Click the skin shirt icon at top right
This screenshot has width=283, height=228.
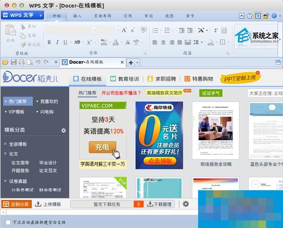pos(250,16)
